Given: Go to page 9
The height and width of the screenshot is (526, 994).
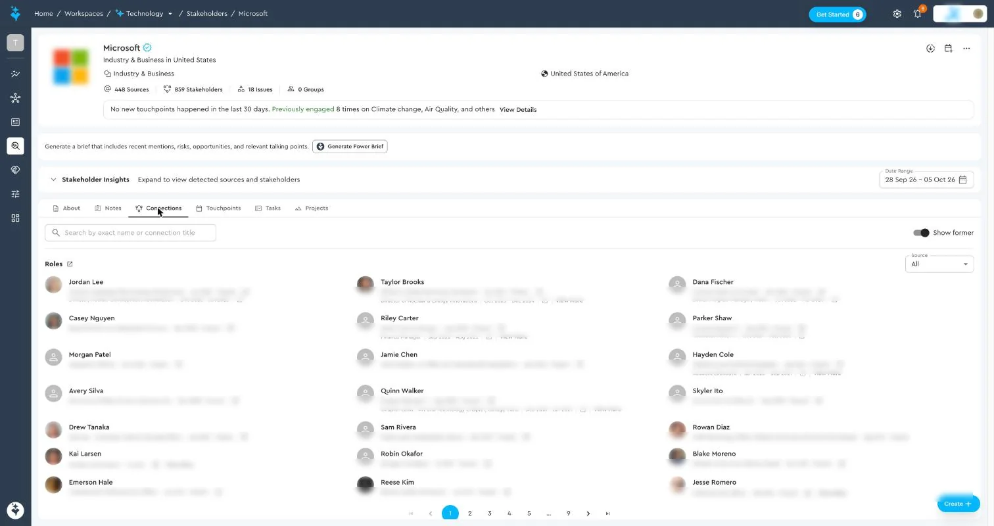Looking at the screenshot, I should (568, 514).
